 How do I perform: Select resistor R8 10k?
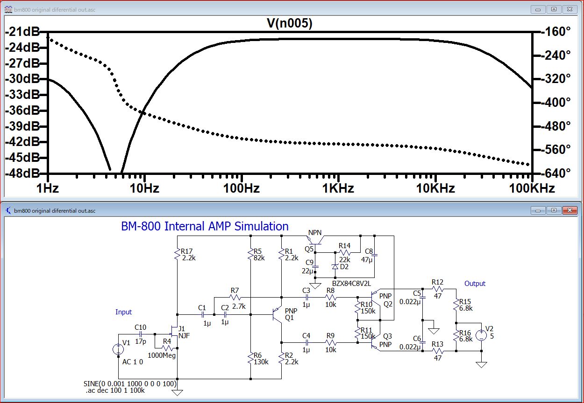tap(330, 297)
